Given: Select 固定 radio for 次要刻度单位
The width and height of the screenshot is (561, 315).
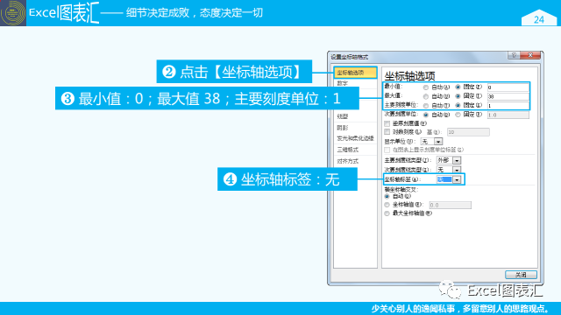Looking at the screenshot, I should (x=458, y=115).
